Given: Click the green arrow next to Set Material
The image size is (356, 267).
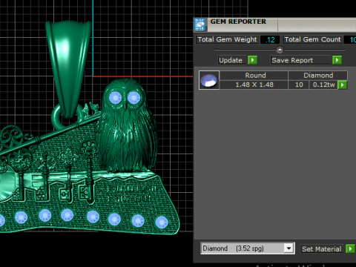Looking at the screenshot, I should tap(350, 248).
